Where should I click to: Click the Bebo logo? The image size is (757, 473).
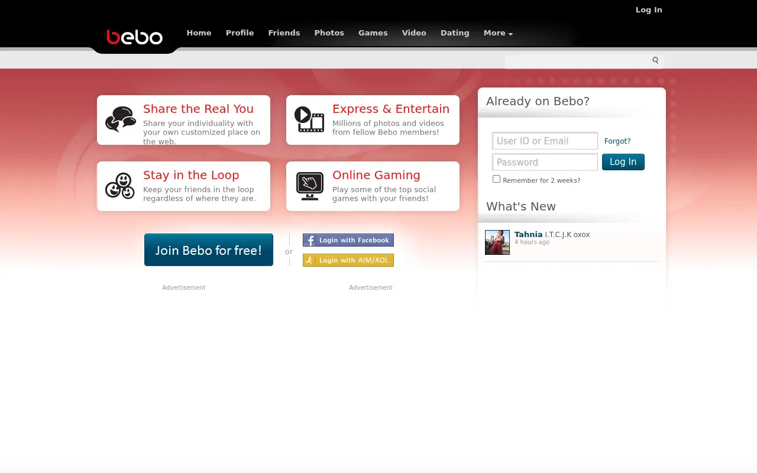click(x=134, y=37)
